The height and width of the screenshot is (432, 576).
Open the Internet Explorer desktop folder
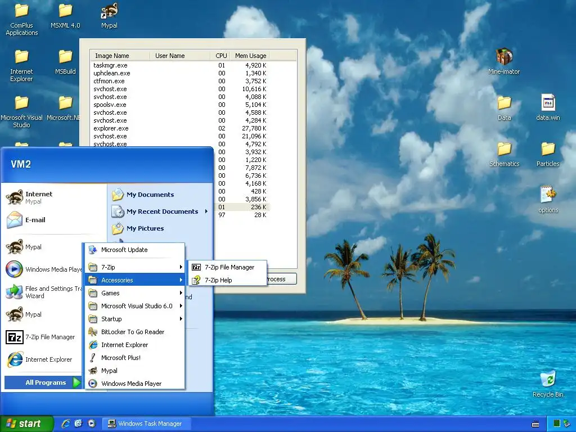tap(21, 66)
